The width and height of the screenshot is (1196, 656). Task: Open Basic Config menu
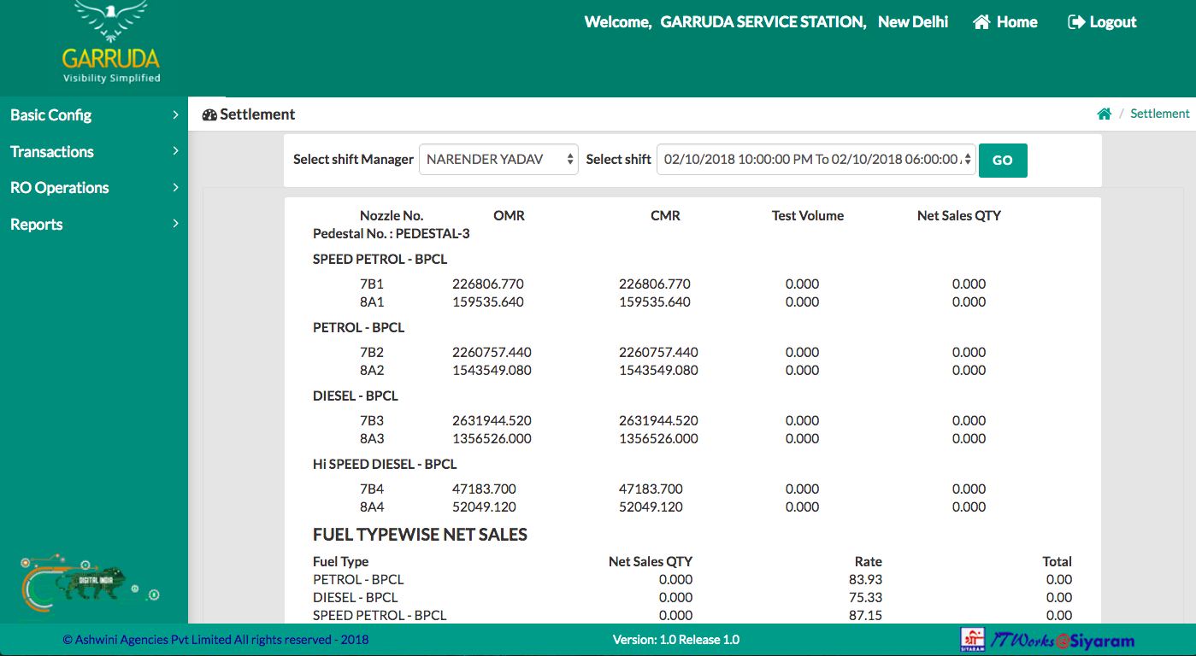94,114
